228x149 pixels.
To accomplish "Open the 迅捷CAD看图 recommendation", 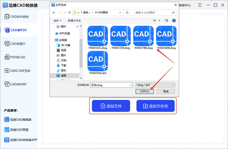I will [16, 130].
